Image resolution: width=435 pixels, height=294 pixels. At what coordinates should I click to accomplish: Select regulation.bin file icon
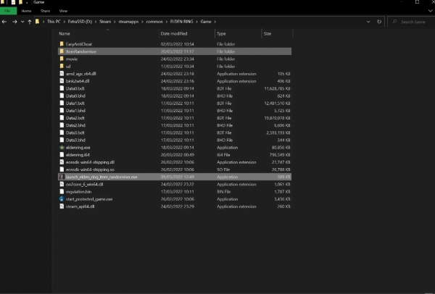62,191
